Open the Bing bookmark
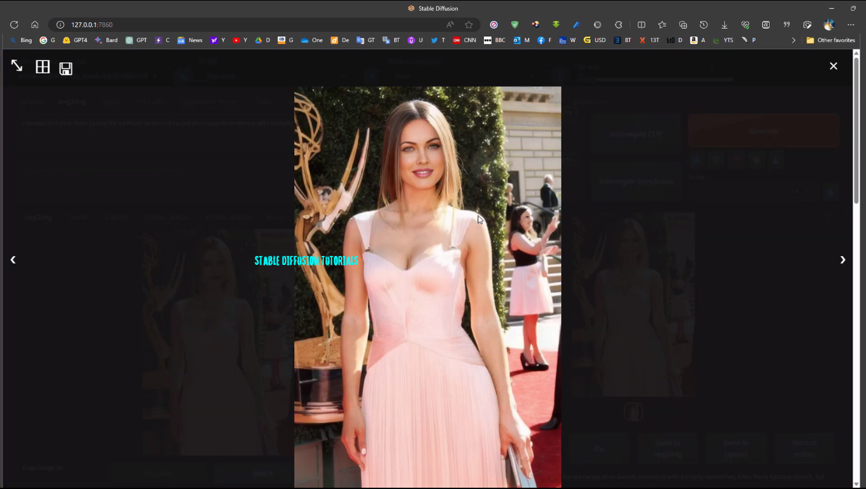The image size is (866, 489). tap(21, 40)
